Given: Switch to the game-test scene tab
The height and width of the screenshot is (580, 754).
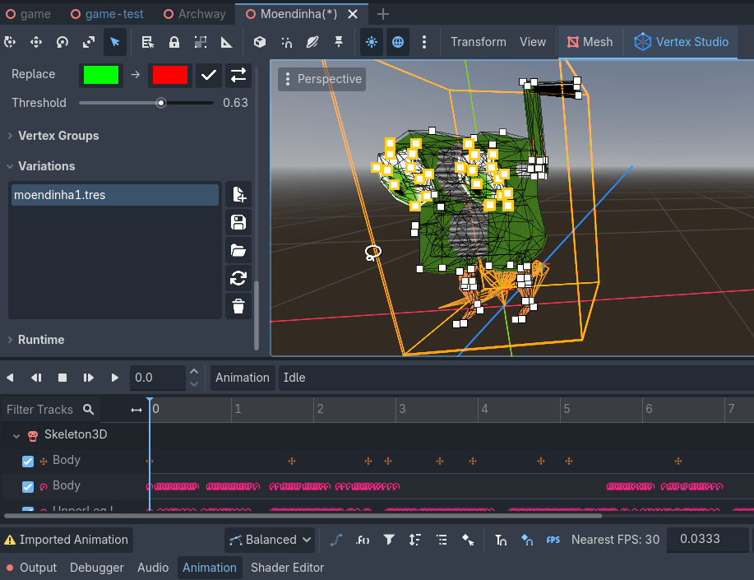Looking at the screenshot, I should pos(108,14).
